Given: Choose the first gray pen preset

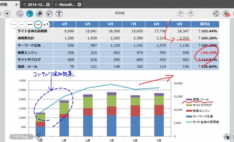Looking at the screenshot, I should coord(14,25).
